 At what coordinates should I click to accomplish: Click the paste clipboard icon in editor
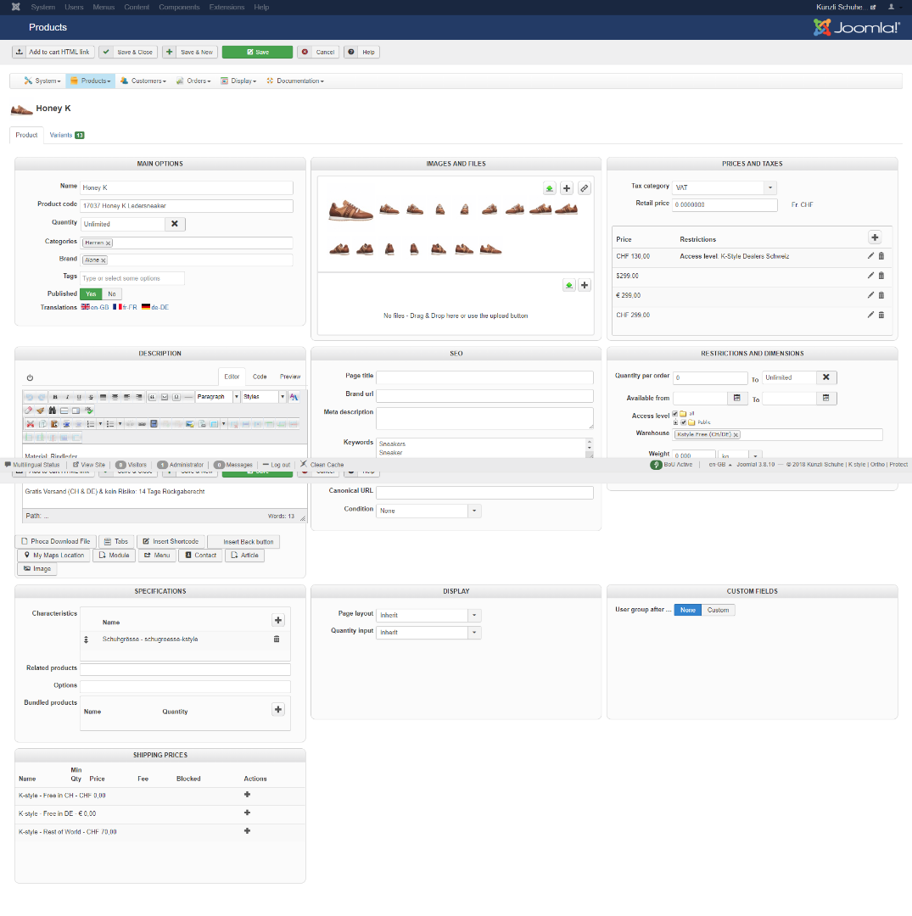[x=53, y=423]
